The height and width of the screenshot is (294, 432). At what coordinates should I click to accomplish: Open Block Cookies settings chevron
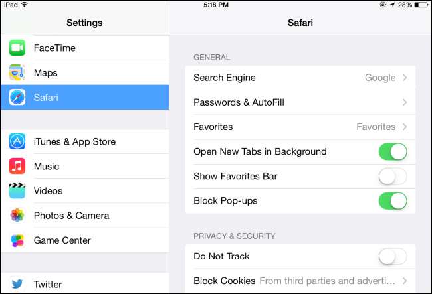[405, 281]
